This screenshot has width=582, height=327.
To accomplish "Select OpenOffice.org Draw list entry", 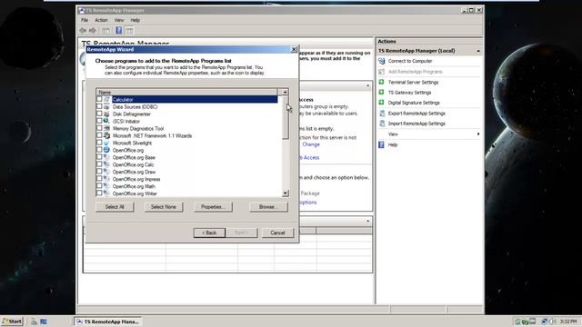I will point(134,172).
